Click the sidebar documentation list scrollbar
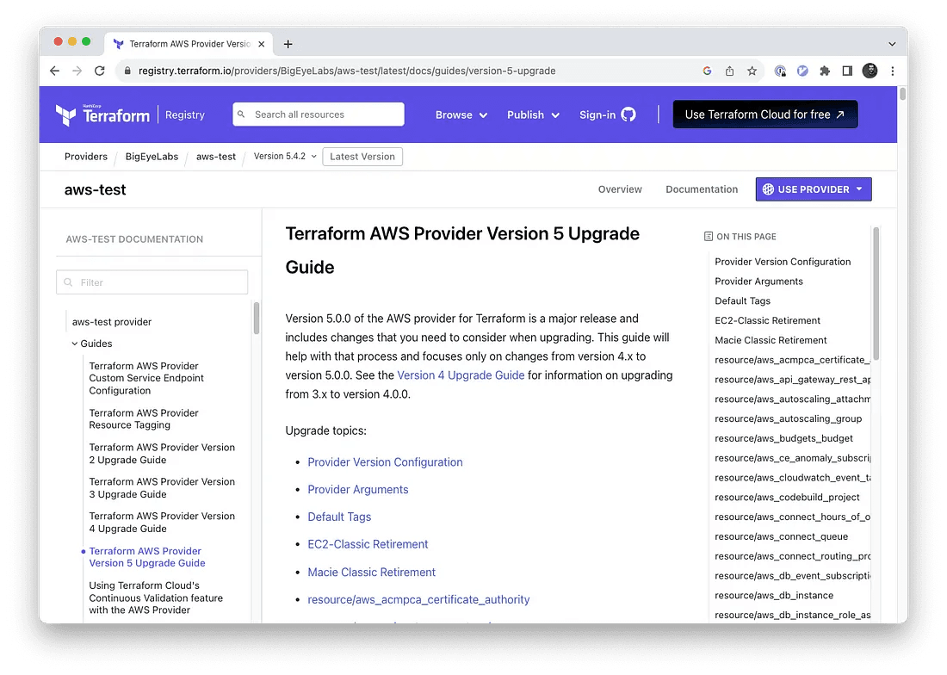947x675 pixels. 256,319
